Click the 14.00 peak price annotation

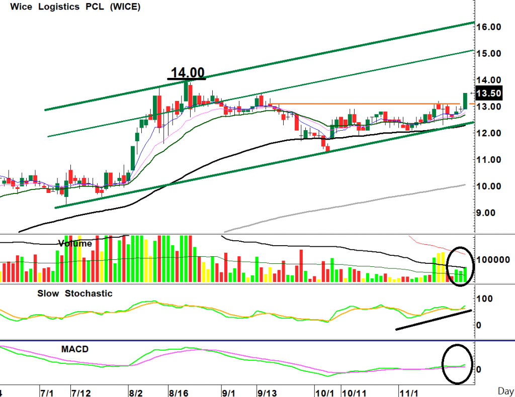pos(188,72)
